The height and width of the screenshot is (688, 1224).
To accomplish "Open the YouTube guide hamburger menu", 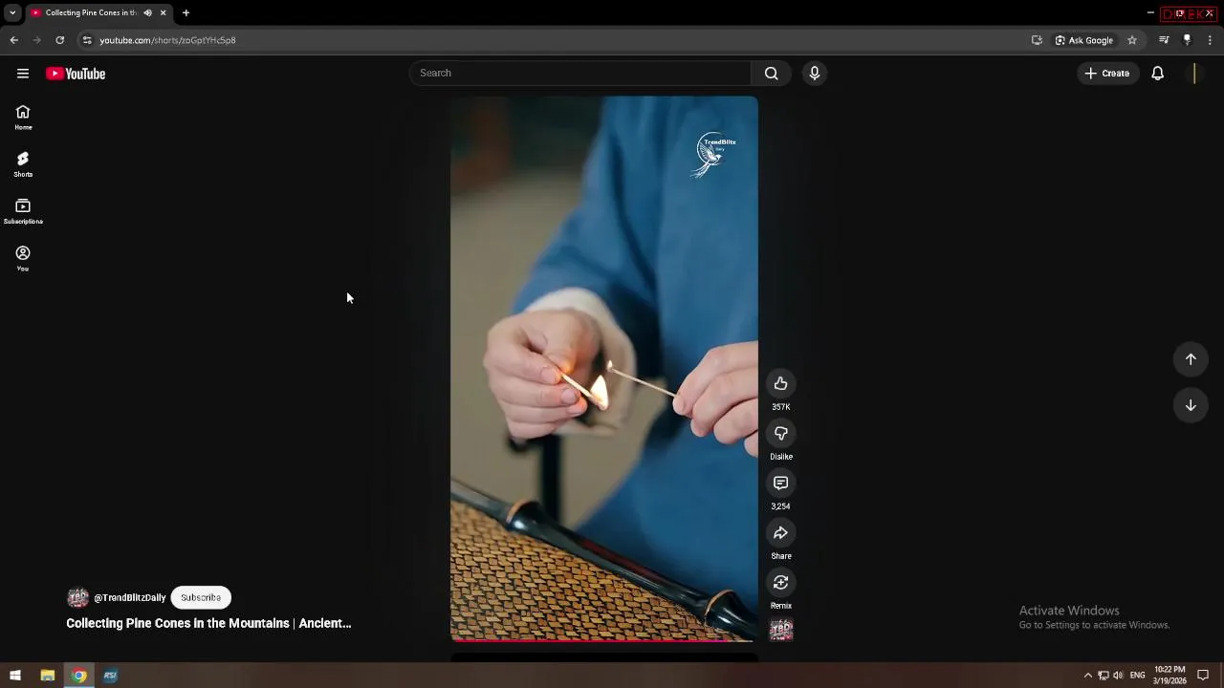I will click(23, 74).
